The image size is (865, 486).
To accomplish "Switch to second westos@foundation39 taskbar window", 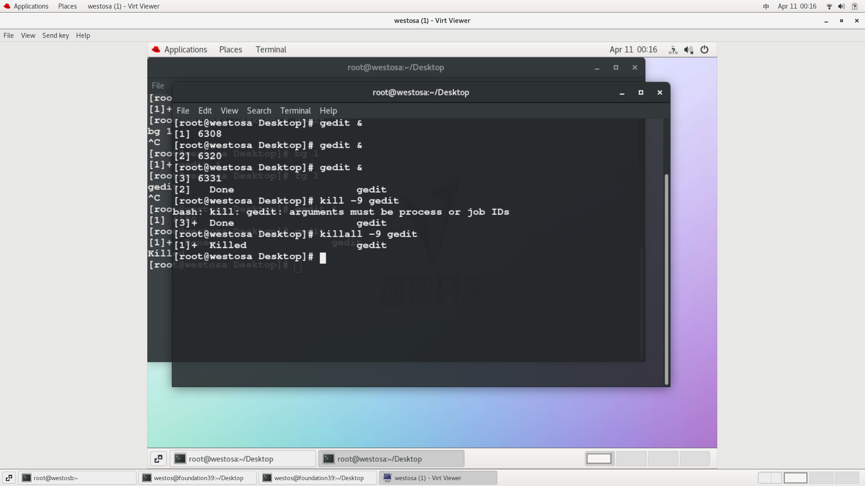I will point(318,478).
